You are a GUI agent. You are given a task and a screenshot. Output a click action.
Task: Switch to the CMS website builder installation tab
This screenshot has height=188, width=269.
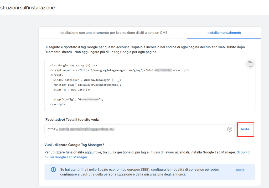coord(113,33)
